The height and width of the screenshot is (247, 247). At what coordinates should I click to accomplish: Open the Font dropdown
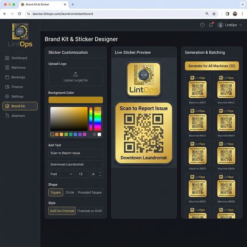point(61,174)
